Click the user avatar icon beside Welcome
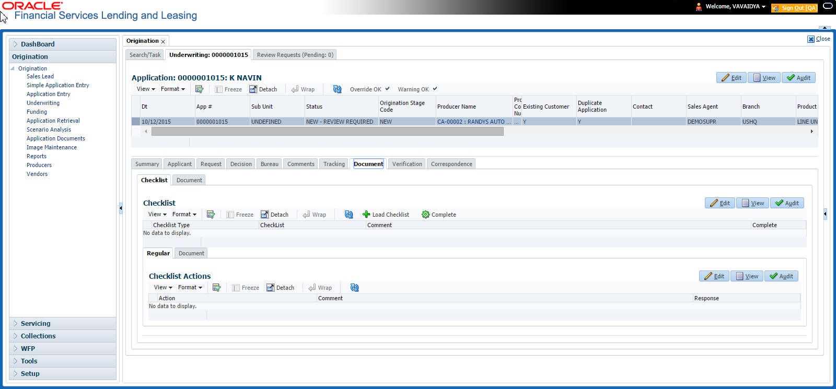This screenshot has height=389, width=836. [x=699, y=7]
